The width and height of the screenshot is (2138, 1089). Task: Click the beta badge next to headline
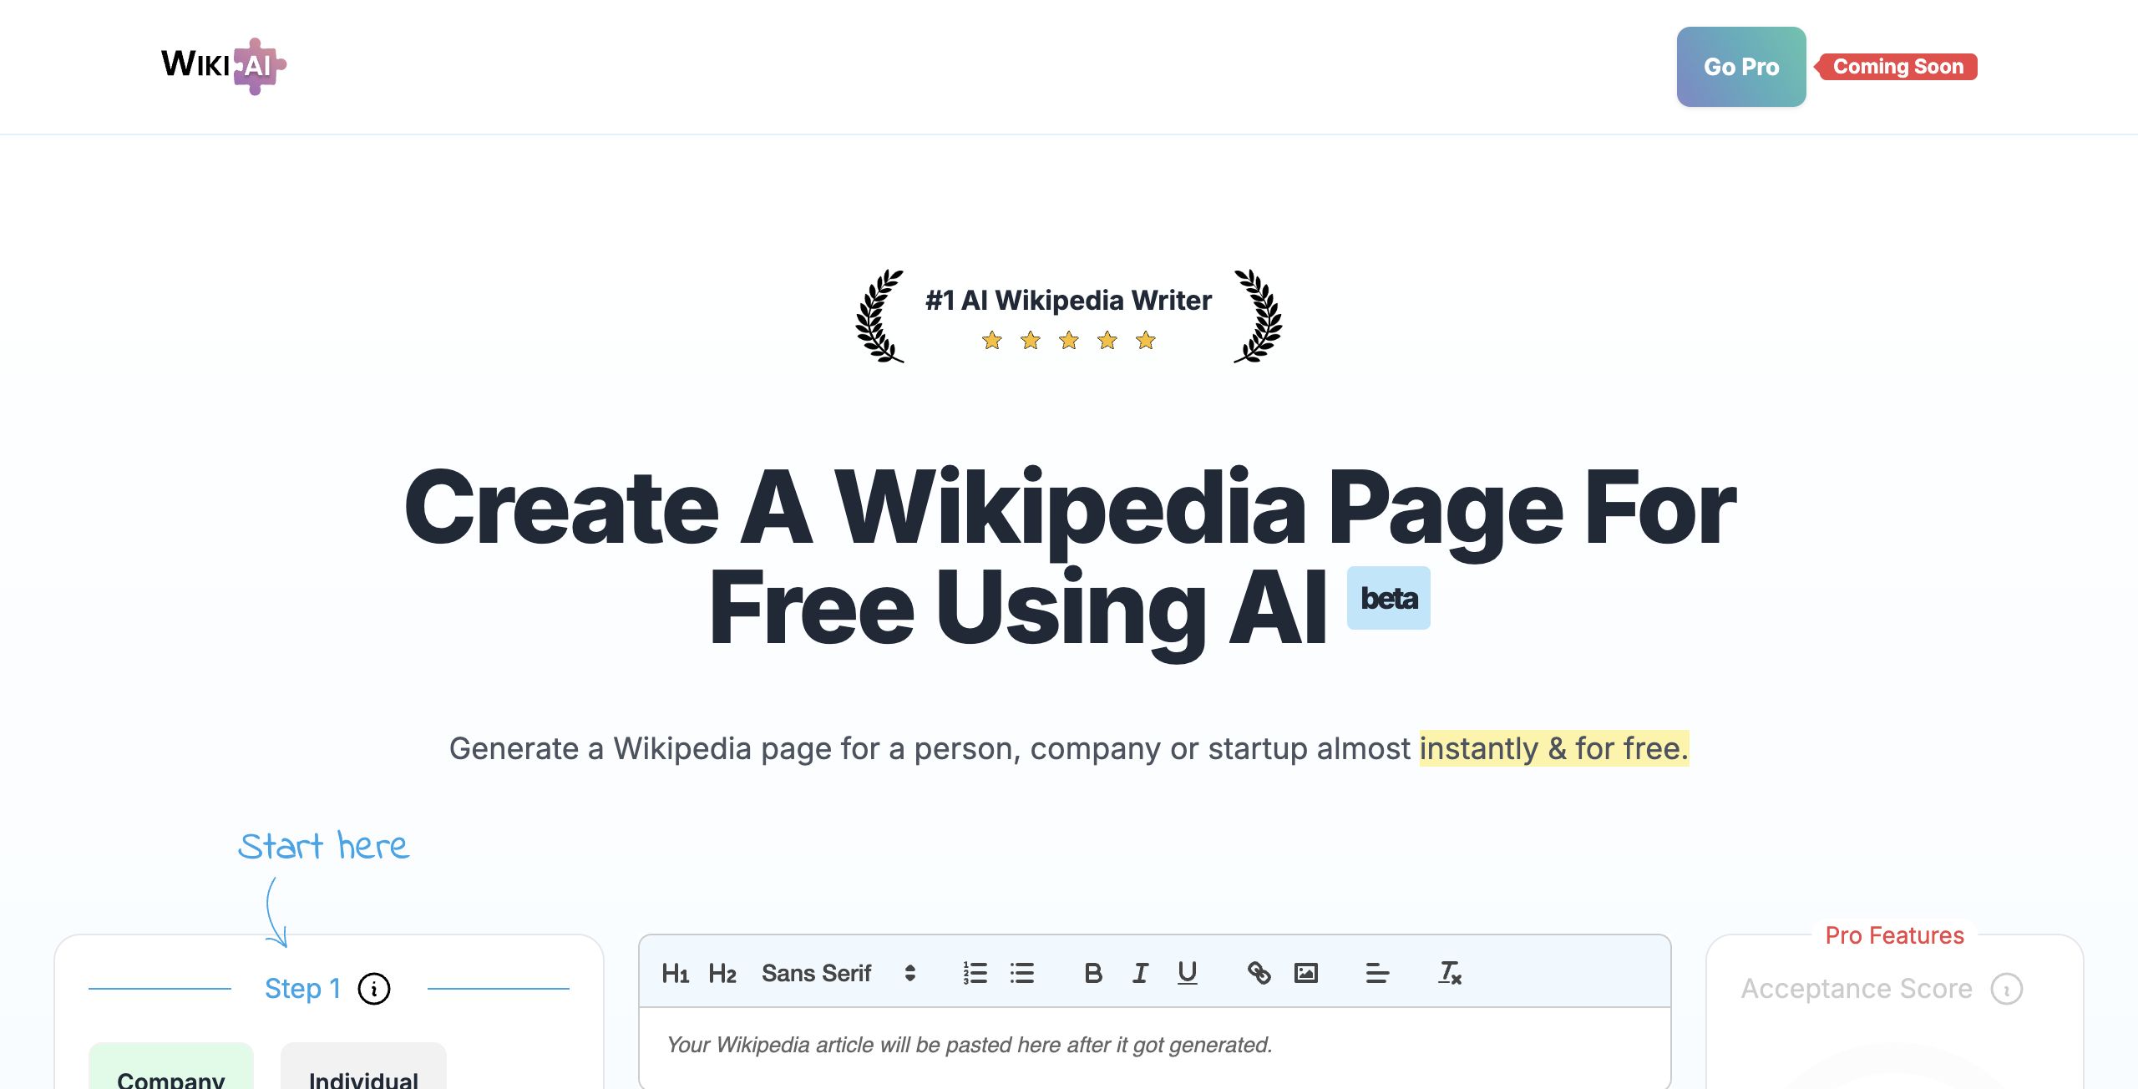1388,598
